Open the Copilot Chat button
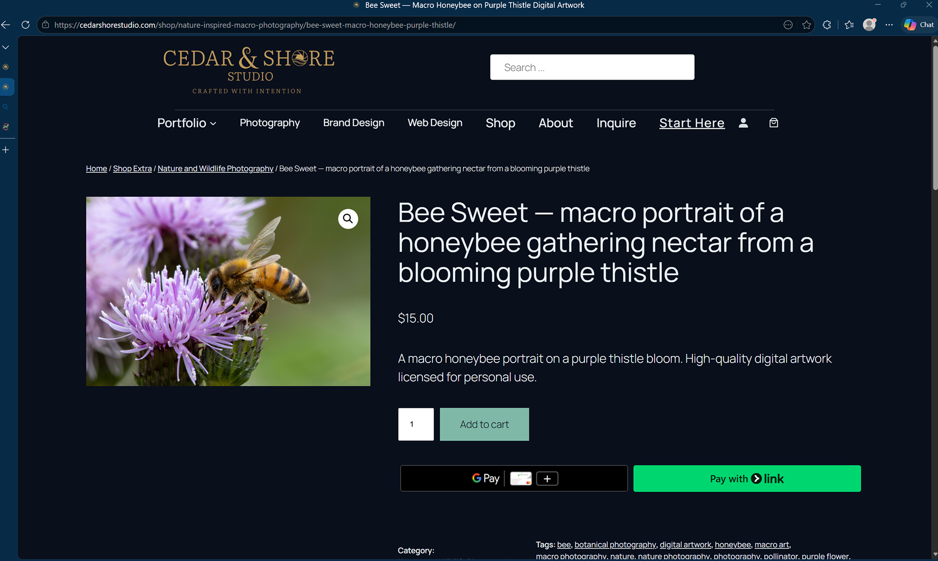Screen dimensions: 938x561 (x=918, y=25)
